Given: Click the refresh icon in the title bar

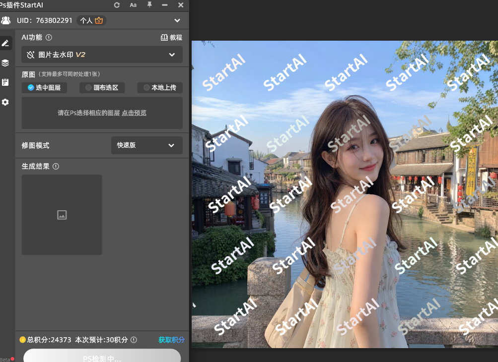Looking at the screenshot, I should tap(117, 5).
